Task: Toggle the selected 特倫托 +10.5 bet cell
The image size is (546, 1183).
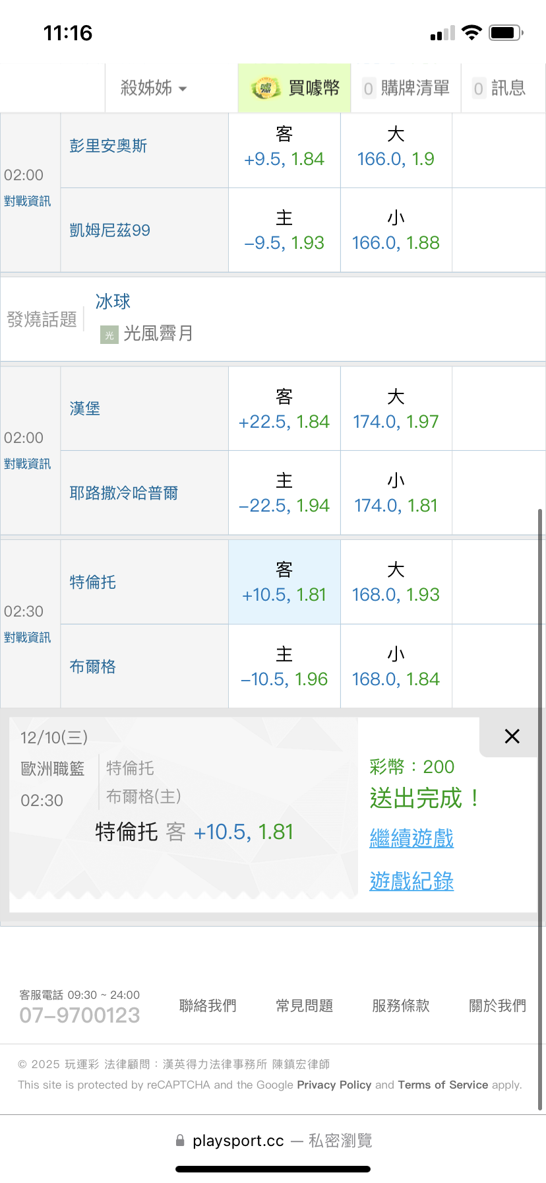Action: [x=284, y=582]
